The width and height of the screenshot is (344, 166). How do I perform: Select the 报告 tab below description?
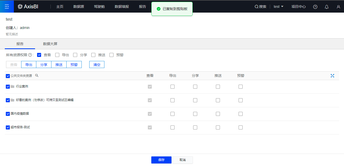[x=20, y=44]
